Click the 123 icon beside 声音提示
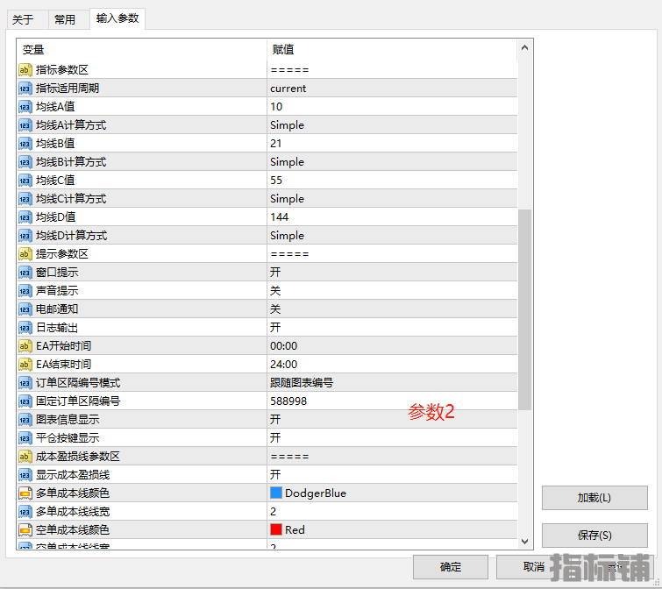 [25, 291]
